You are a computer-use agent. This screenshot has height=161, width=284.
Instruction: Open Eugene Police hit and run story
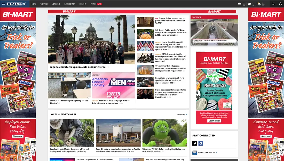coord(170,21)
